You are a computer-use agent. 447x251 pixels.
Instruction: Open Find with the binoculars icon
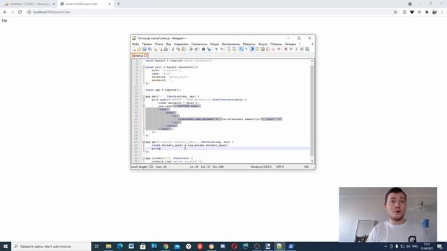coord(203,49)
